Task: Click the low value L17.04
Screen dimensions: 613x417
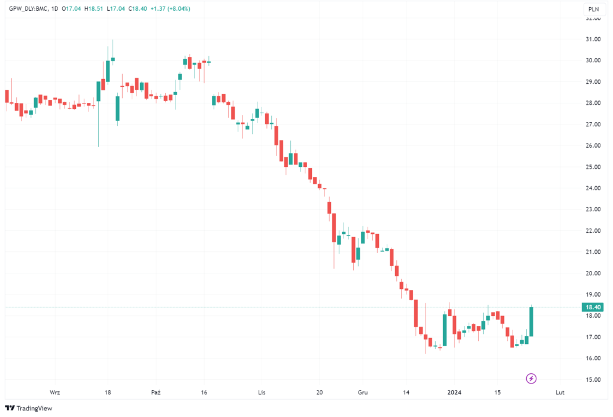Action: pos(116,9)
